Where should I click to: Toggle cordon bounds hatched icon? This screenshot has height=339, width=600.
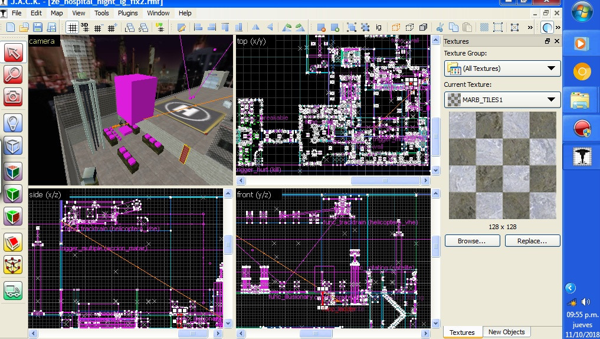484,27
